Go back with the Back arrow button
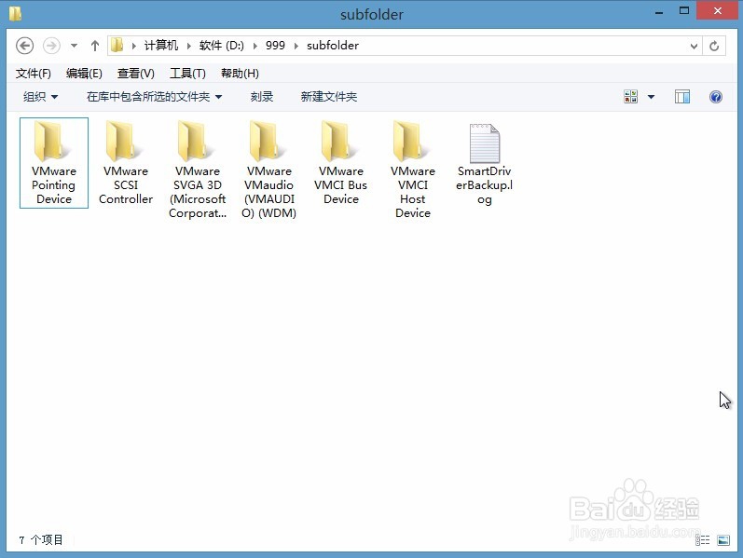743x558 pixels. point(24,46)
